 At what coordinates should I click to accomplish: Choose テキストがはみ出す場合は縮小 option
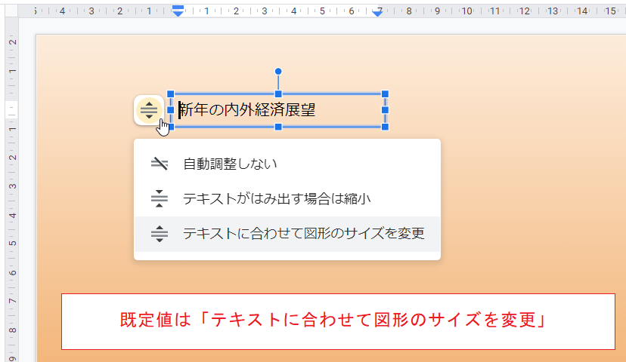click(287, 198)
